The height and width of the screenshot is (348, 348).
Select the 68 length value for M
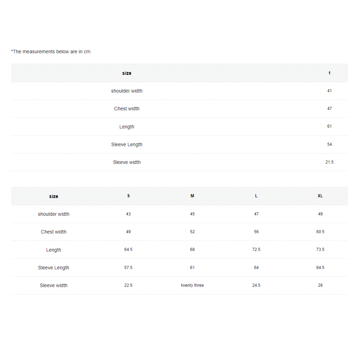coord(192,250)
